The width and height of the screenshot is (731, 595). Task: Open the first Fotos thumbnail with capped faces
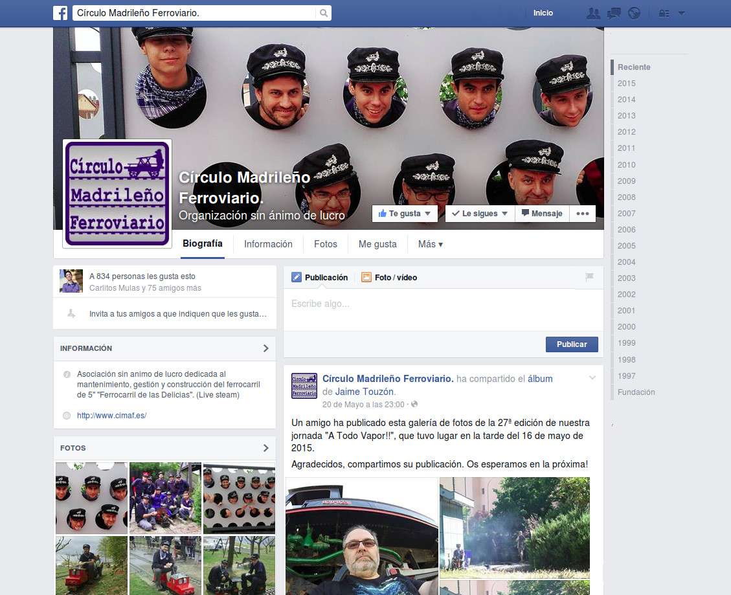91,498
